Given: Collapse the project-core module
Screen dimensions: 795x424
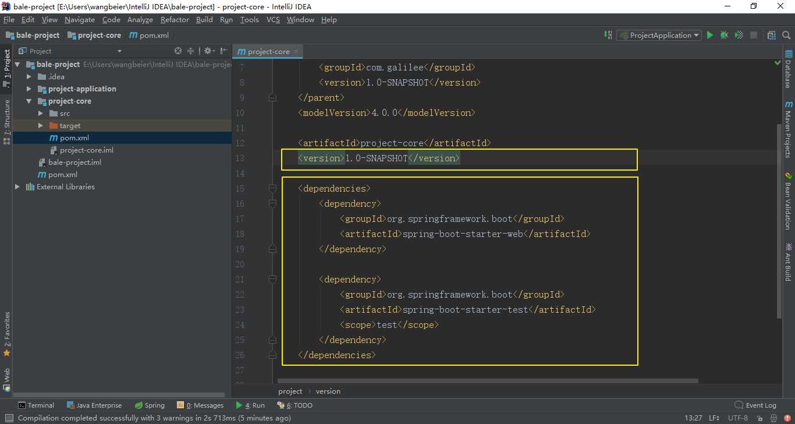Looking at the screenshot, I should [x=29, y=101].
